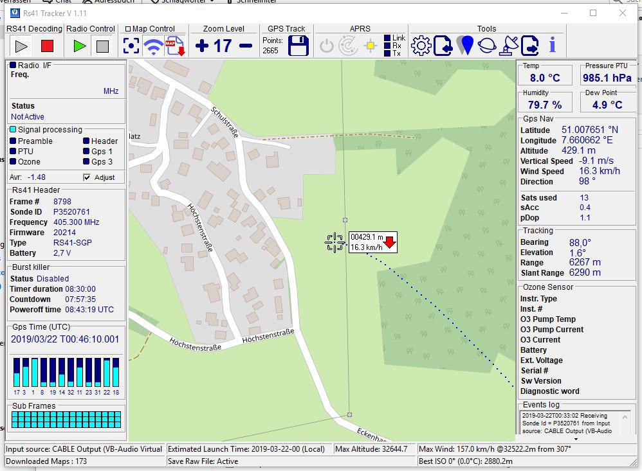Open the planet orbit tool icon

pyautogui.click(x=487, y=46)
